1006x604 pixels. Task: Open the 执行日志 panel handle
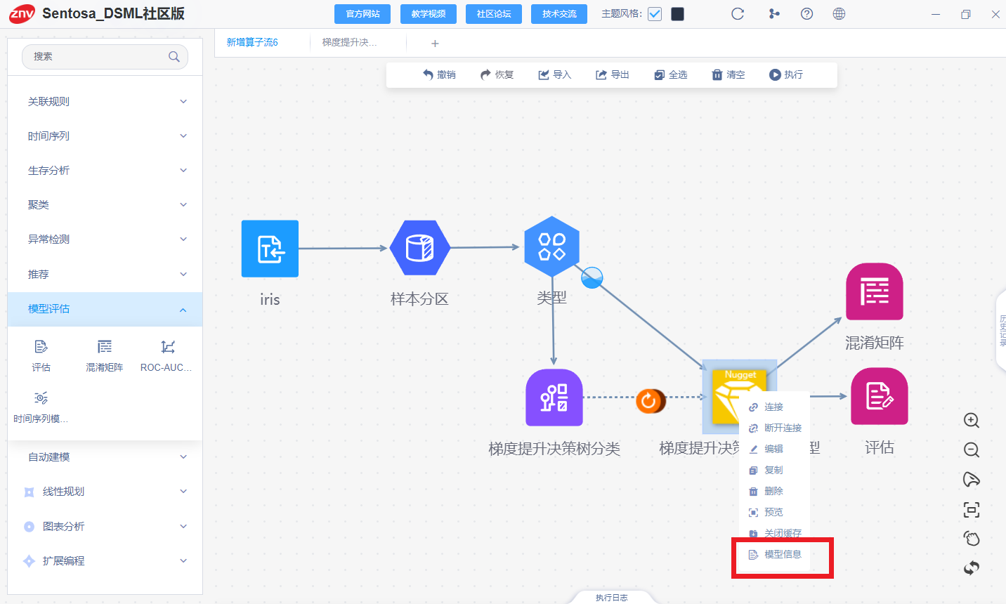[612, 598]
